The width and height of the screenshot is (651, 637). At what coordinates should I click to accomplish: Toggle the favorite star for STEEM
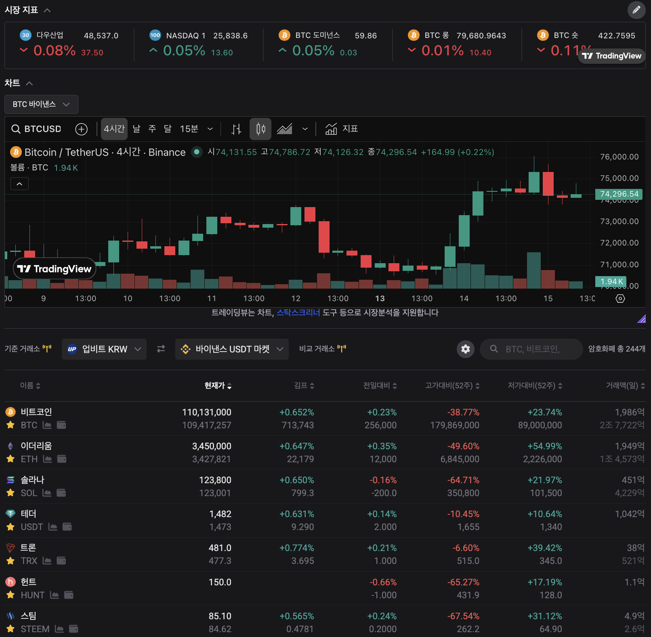click(x=10, y=629)
